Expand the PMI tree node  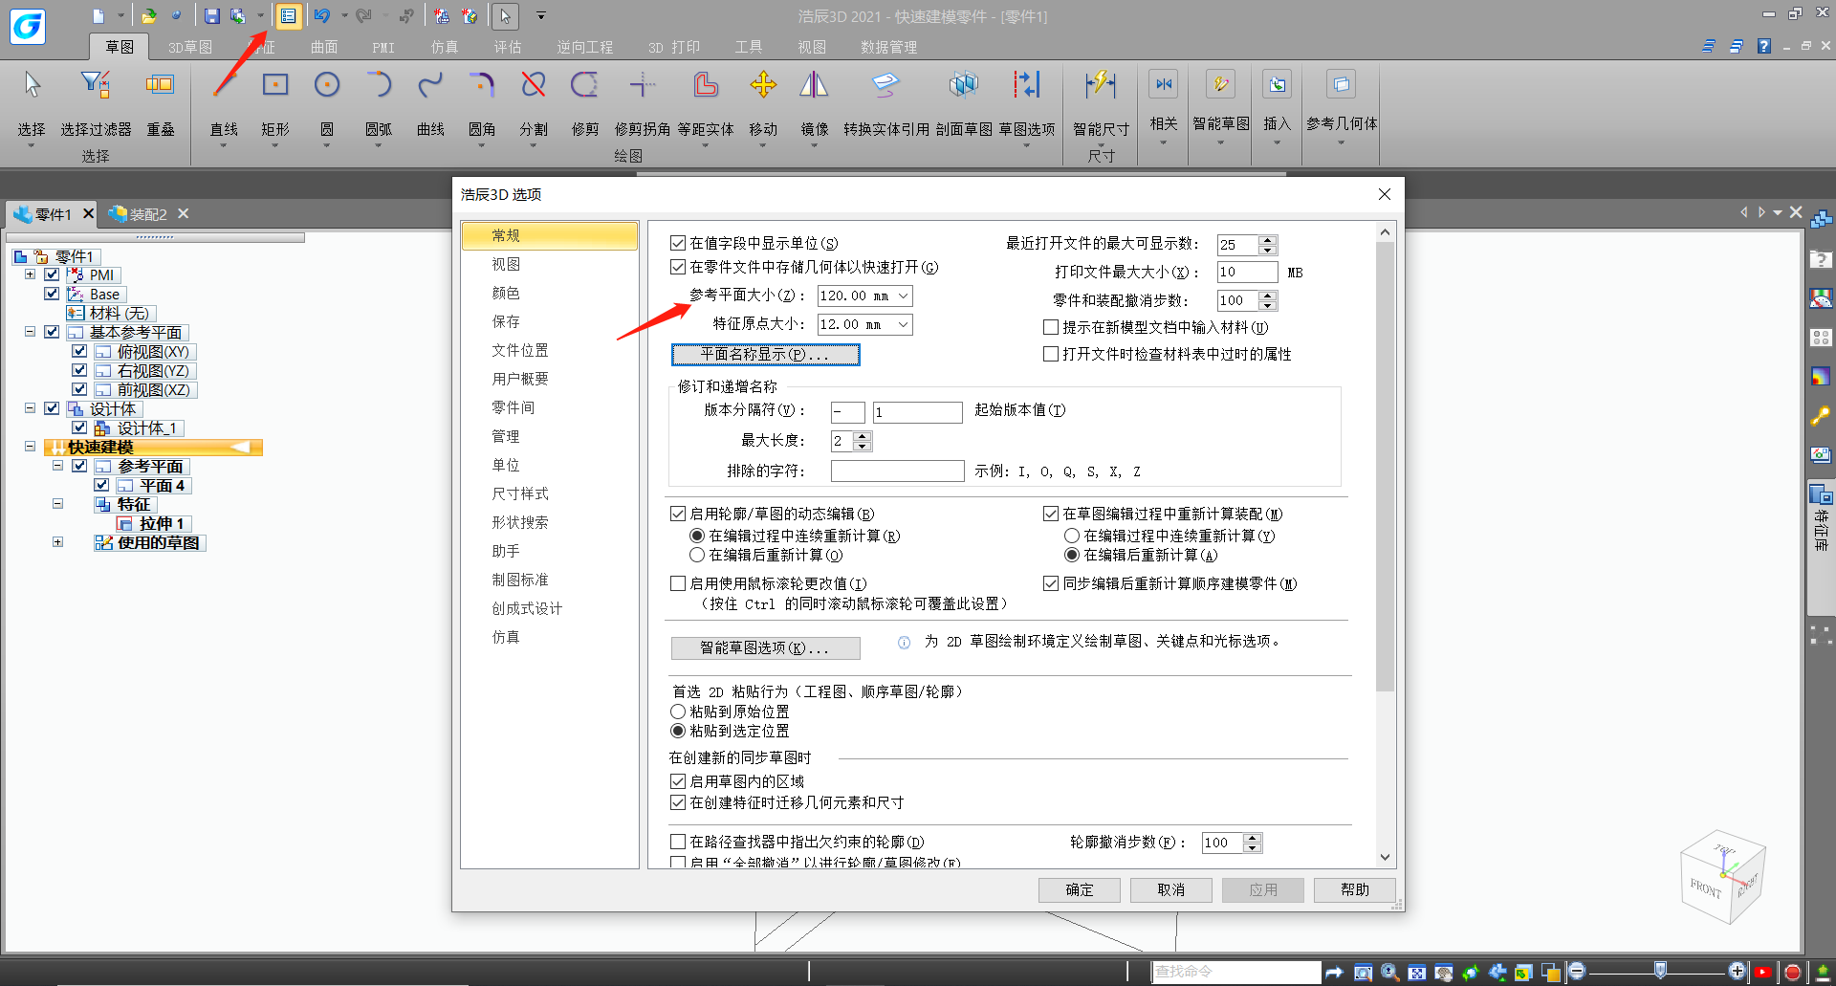[x=30, y=274]
